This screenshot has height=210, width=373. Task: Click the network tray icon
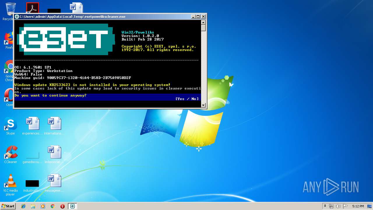coord(331,206)
